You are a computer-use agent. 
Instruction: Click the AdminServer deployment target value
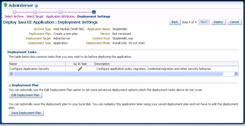point(62,38)
